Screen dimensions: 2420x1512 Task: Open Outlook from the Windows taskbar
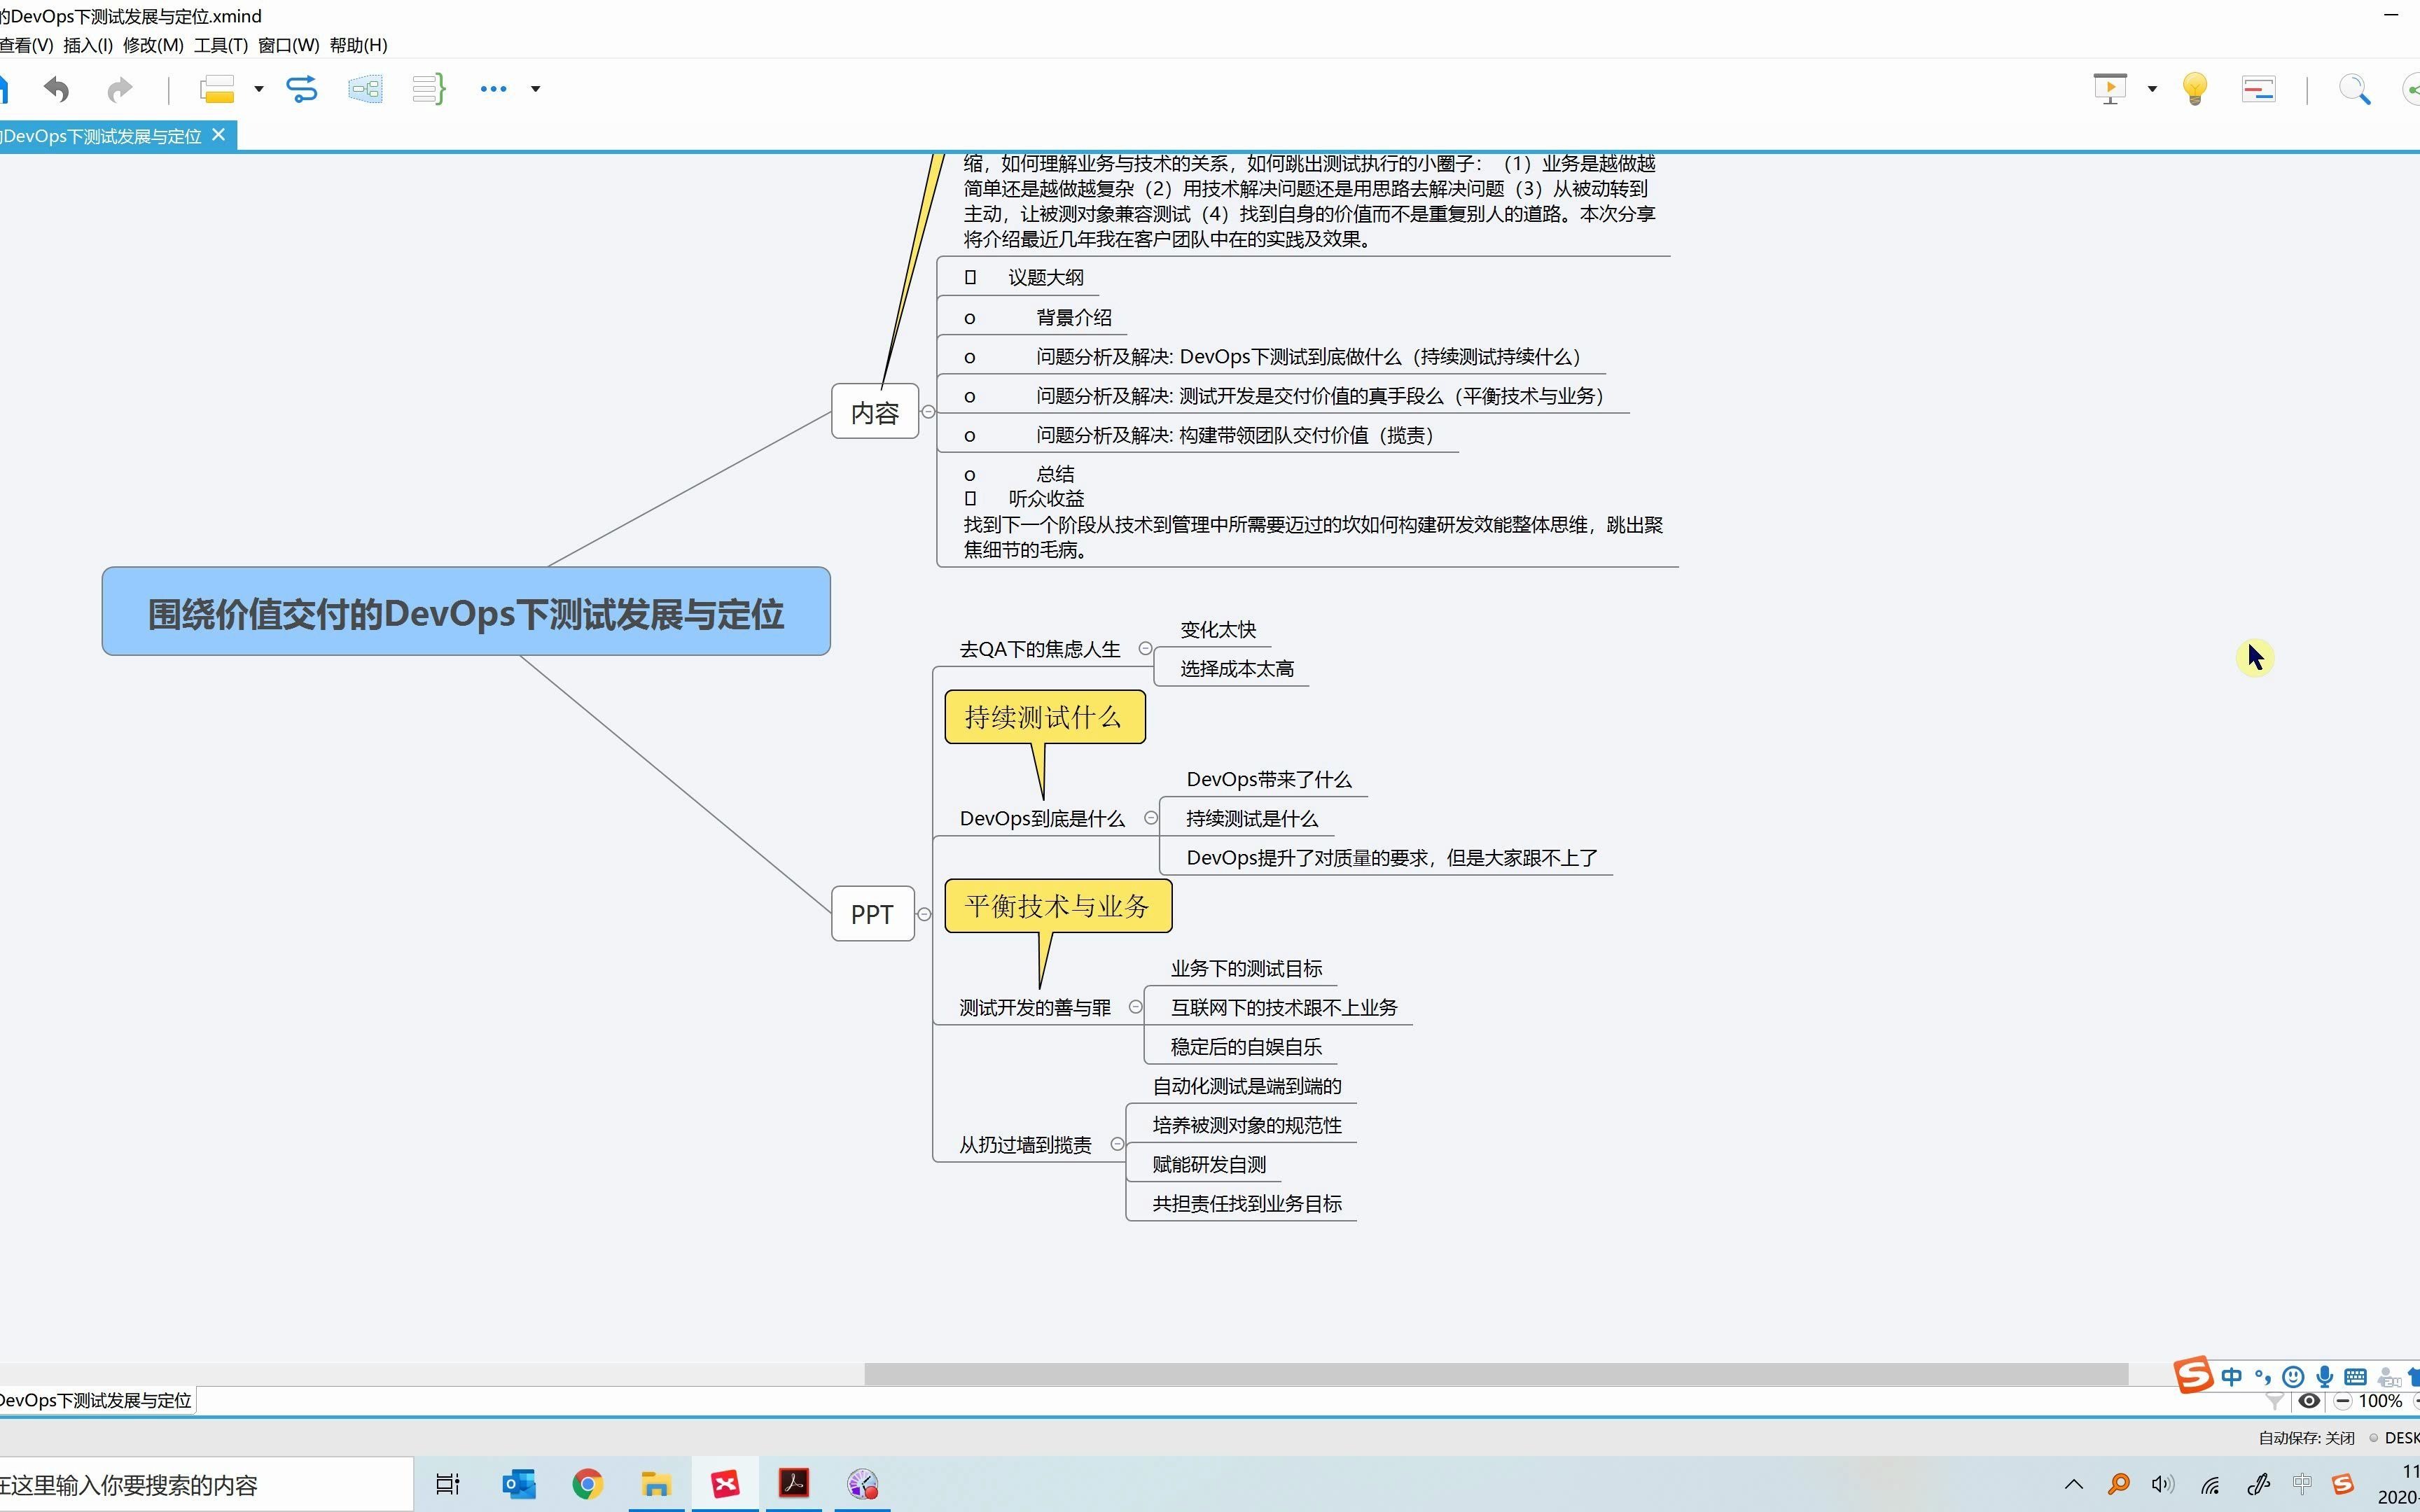519,1484
